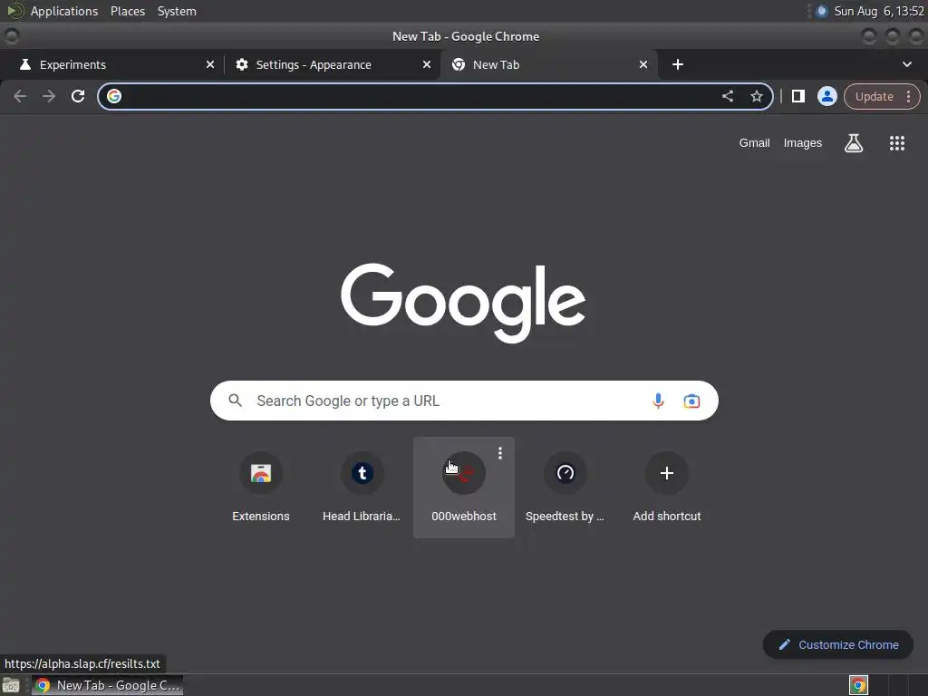Screen dimensions: 928x696
Task: Reload the current page
Action: [78, 96]
